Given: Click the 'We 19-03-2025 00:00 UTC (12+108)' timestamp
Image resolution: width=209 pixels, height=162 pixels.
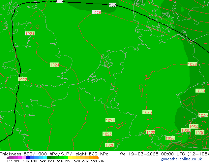Looking at the screenshot, I should (x=164, y=154).
